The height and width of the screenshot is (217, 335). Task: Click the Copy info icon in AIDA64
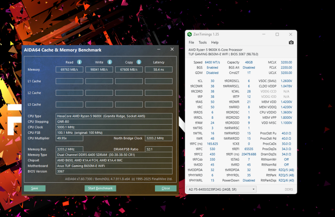tap(139, 62)
